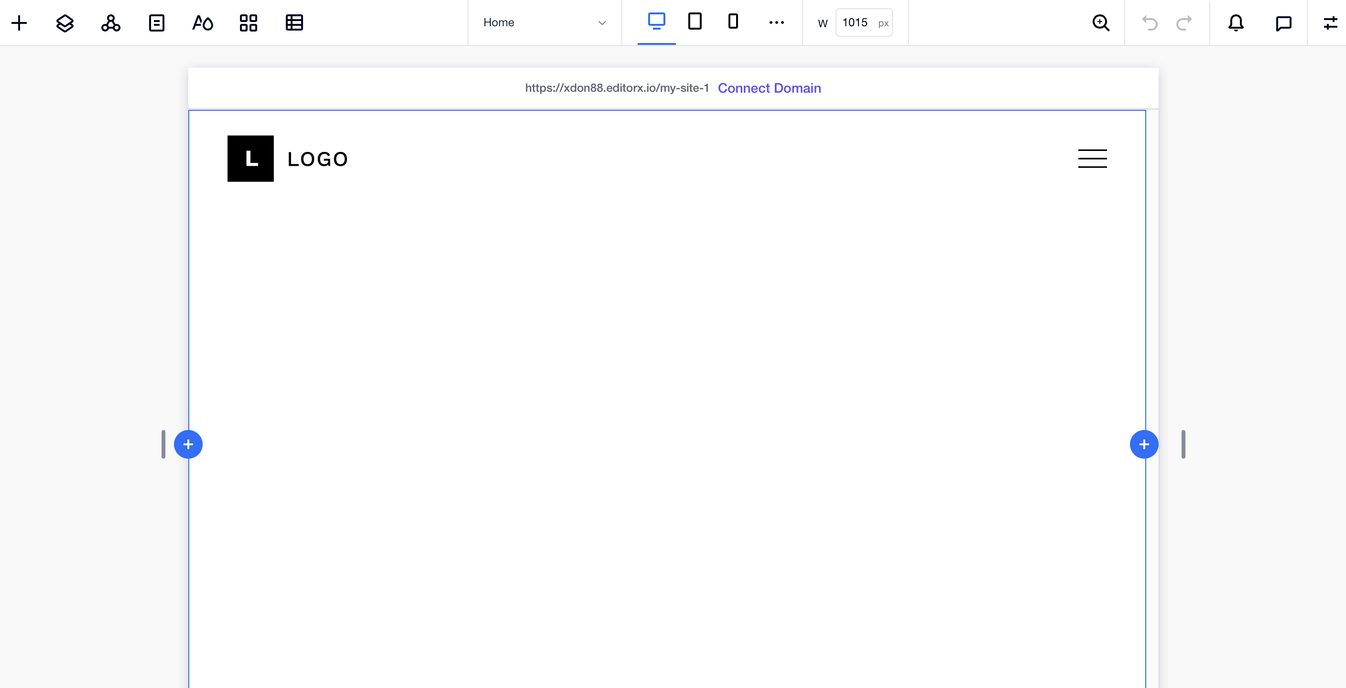The height and width of the screenshot is (688, 1346).
Task: Open the hamburger menu on canvas
Action: click(x=1092, y=158)
